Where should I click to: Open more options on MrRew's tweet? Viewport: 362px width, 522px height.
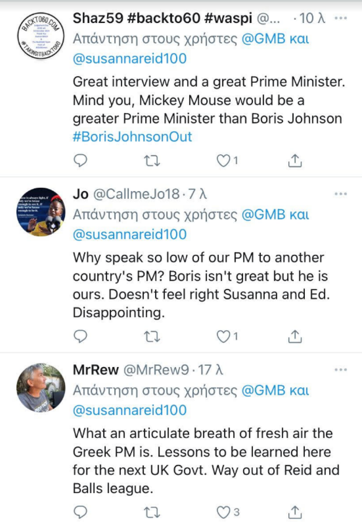click(341, 370)
